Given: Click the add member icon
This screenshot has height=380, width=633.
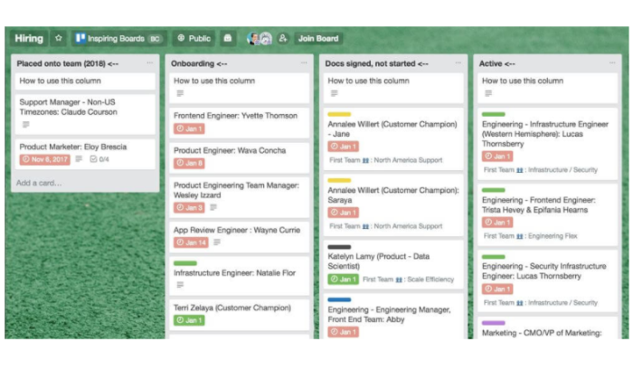Looking at the screenshot, I should coord(282,38).
